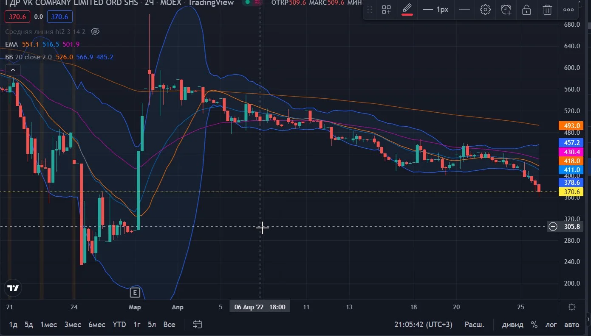Screen dimensions: 591x336
Task: Click the Апр label on time axis
Action: [x=178, y=307]
